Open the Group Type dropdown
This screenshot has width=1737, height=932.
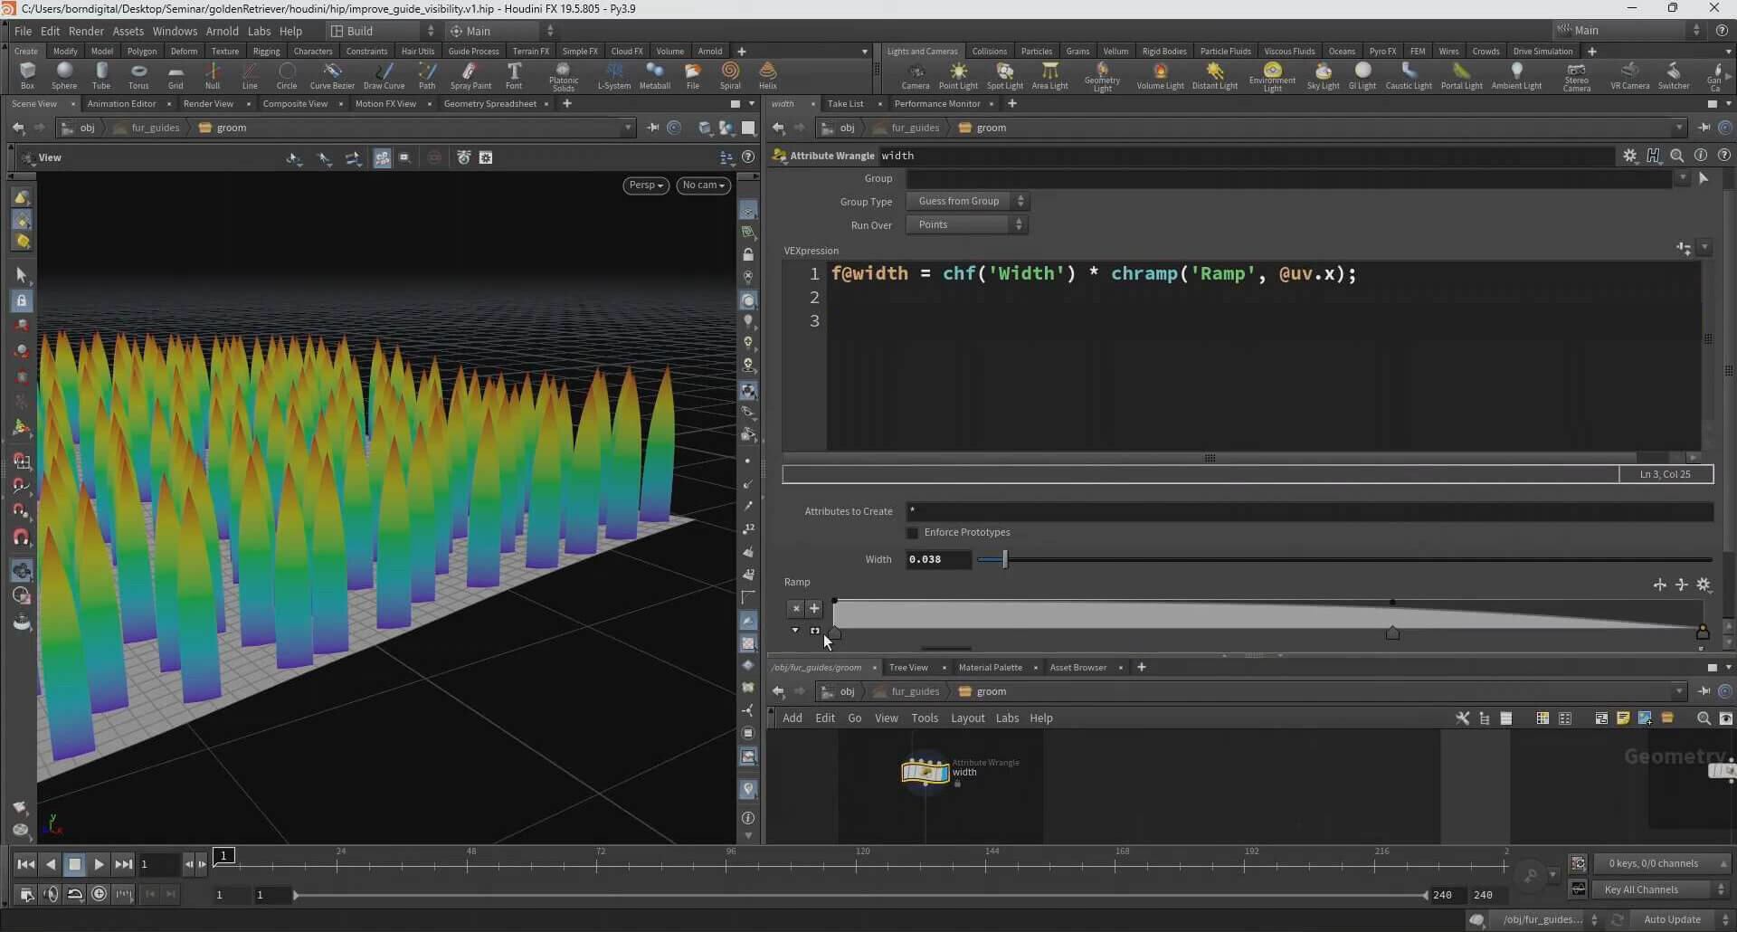pos(966,202)
